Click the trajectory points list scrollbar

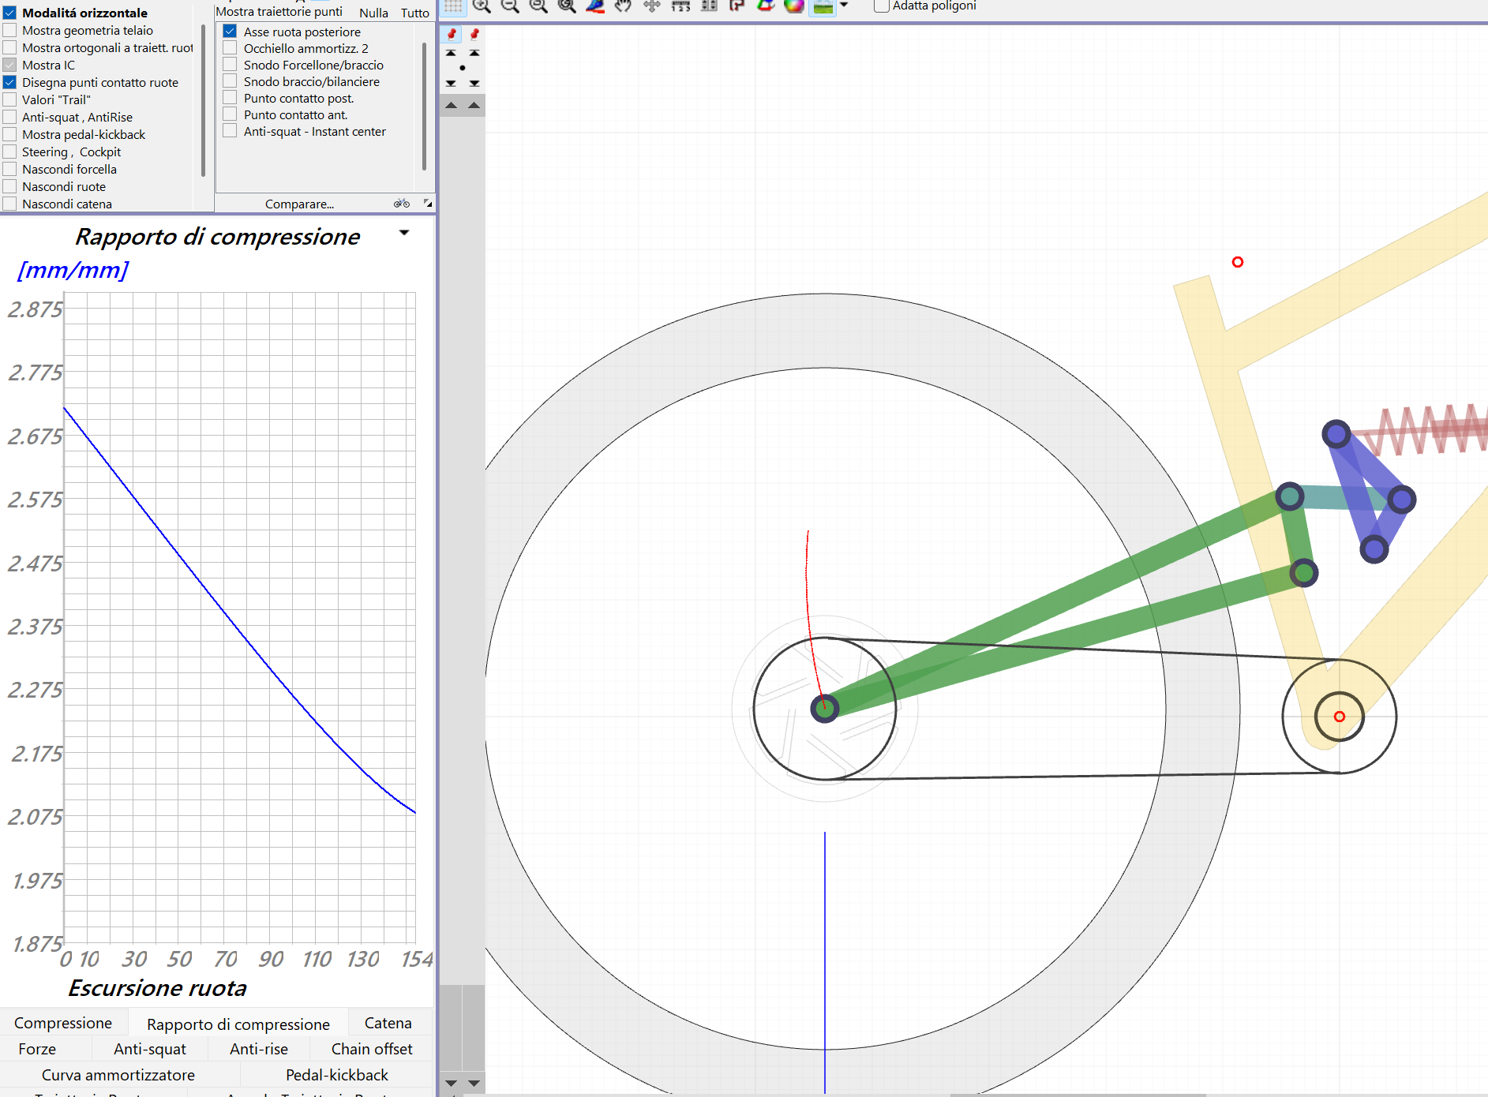[424, 107]
